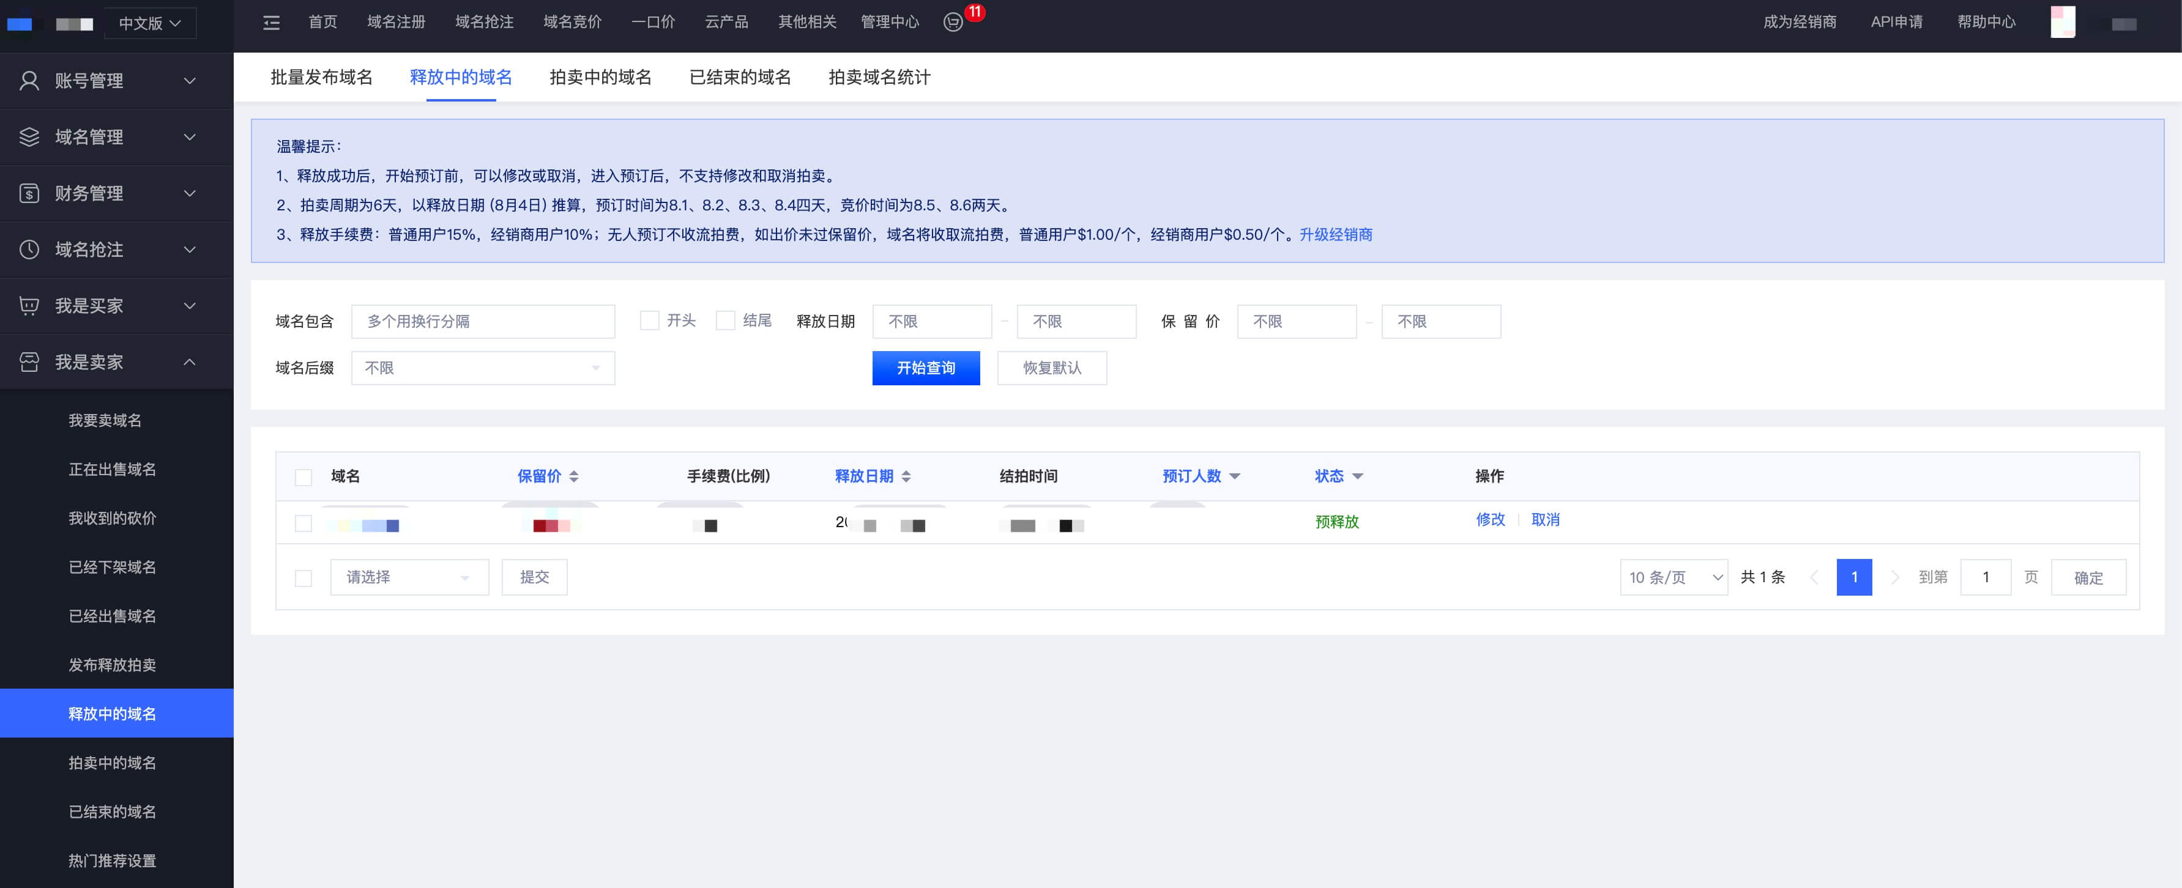
Task: Open the 域名后缀 dropdown
Action: 482,368
